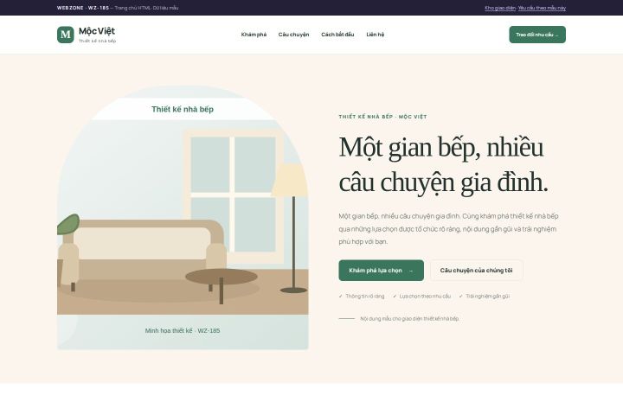The height and width of the screenshot is (415, 623).
Task: Click the Minh họa thiết kế · WZ-185 caption
Action: [x=183, y=331]
